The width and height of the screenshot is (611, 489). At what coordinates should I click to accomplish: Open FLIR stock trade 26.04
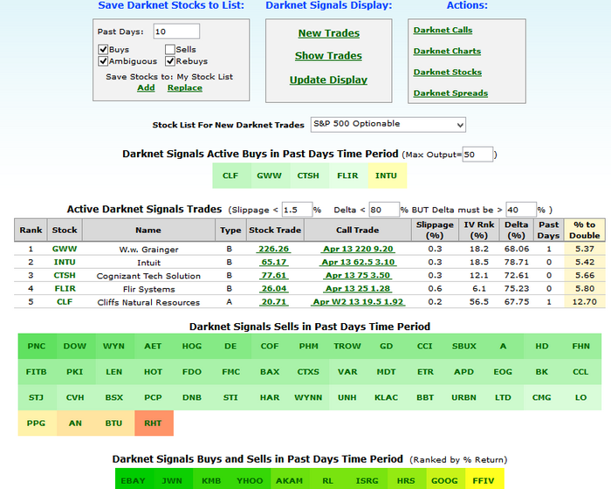273,288
